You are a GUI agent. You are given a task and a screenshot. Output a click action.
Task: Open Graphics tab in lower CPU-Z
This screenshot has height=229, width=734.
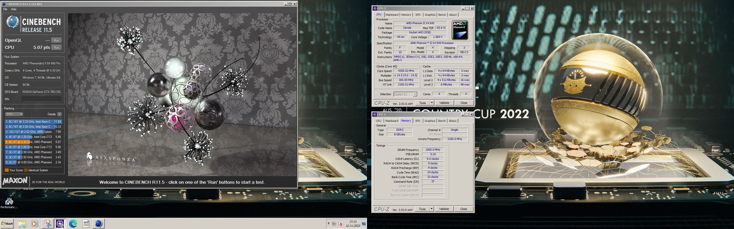pos(429,121)
